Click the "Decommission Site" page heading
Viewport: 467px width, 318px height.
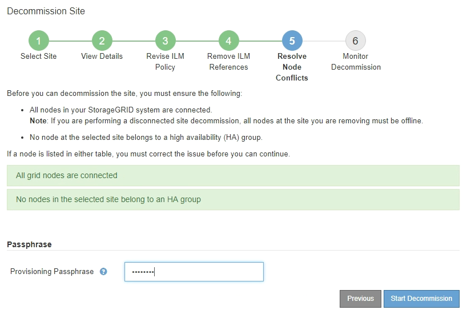pos(46,11)
